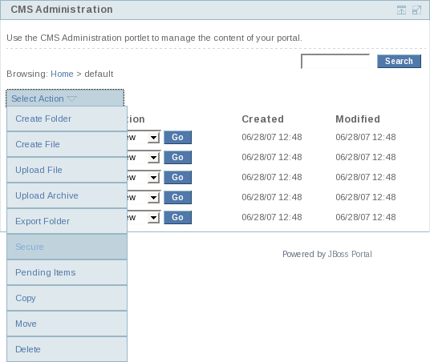The height and width of the screenshot is (362, 430).
Task: Click Go button in the last row
Action: (178, 217)
